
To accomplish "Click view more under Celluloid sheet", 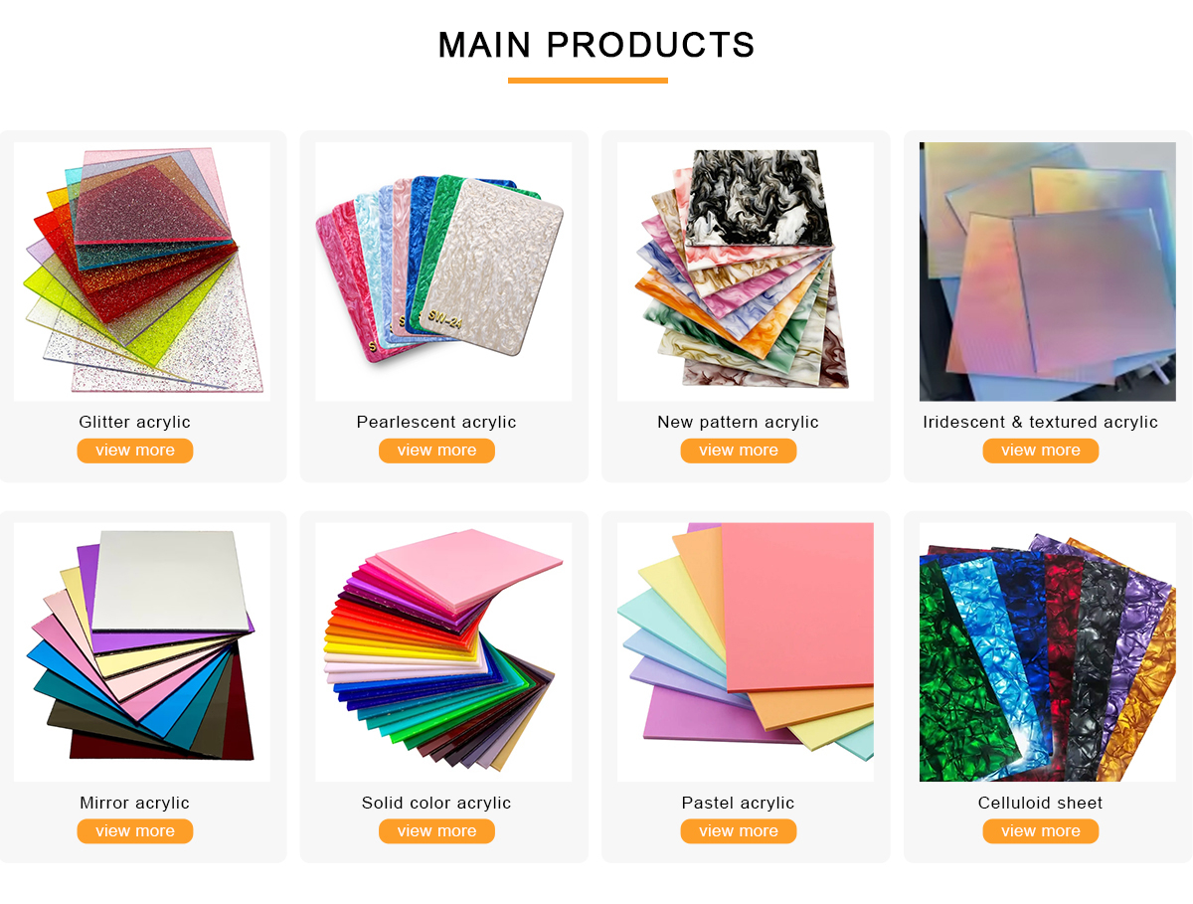I will pyautogui.click(x=1041, y=831).
